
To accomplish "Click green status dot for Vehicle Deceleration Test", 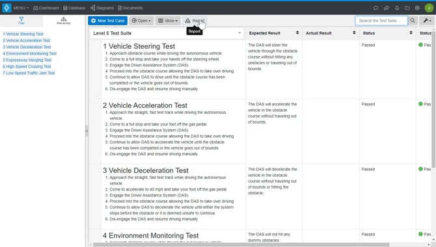I will tap(420, 169).
